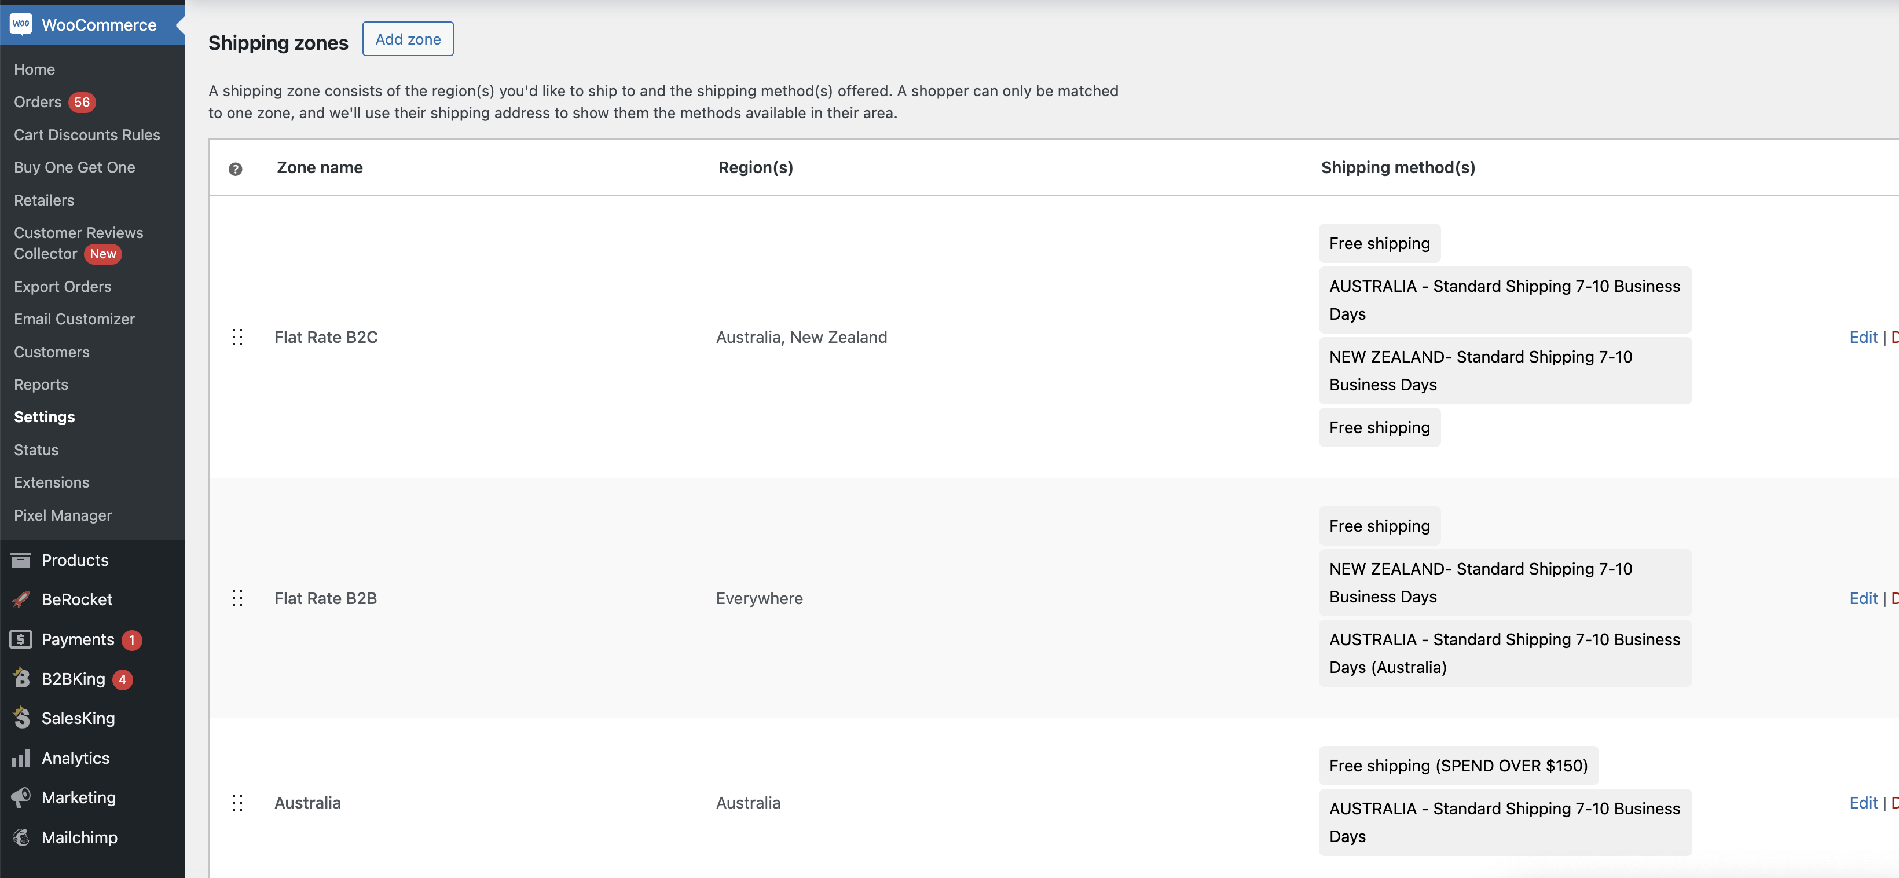Click the Flat Rate B2B zone name
Screen dimensions: 1899x878
coord(326,598)
